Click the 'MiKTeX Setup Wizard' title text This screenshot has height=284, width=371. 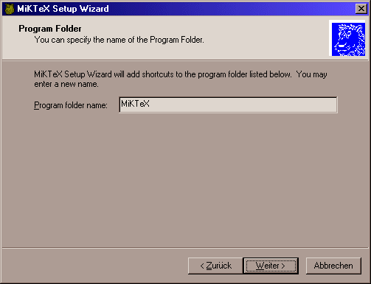(63, 9)
